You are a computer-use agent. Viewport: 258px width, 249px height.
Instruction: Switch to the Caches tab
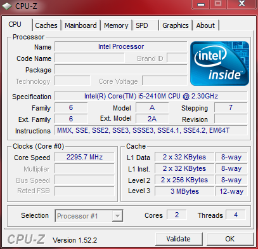(x=46, y=25)
